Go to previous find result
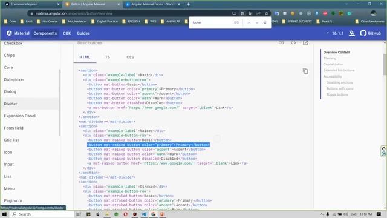The width and height of the screenshot is (387, 218). (249, 22)
